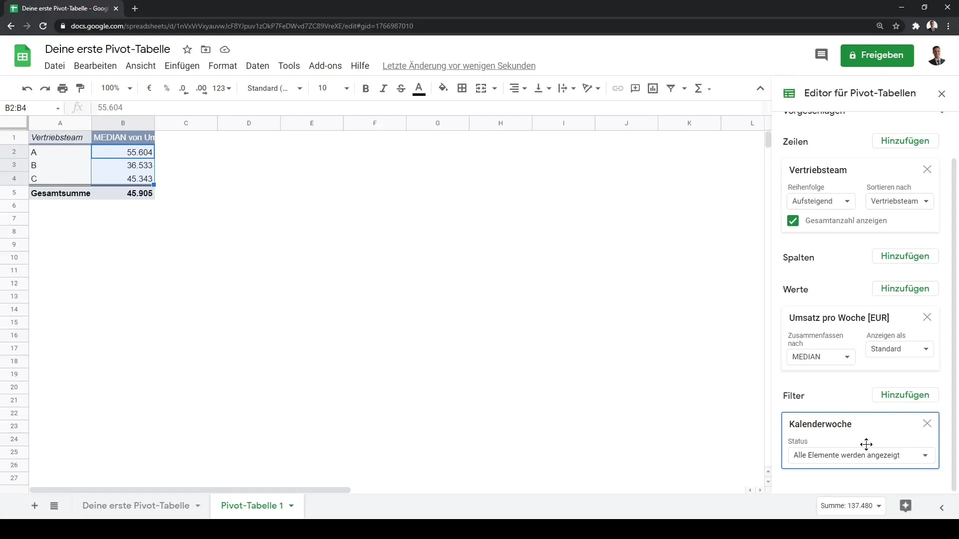
Task: Open the Format menu
Action: [x=222, y=66]
